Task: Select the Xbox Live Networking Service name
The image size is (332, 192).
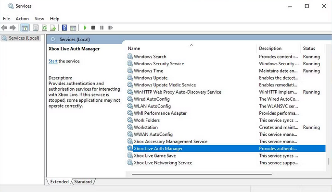Action: (163, 163)
